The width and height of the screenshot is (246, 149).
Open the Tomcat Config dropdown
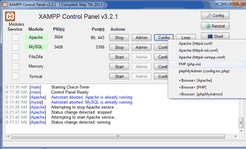tap(161, 76)
